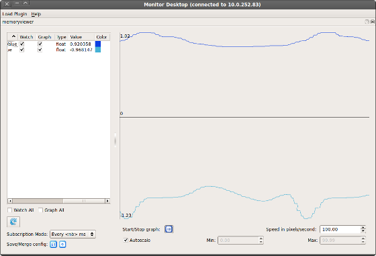Uncheck Watch for the 0.920358 row

point(21,44)
